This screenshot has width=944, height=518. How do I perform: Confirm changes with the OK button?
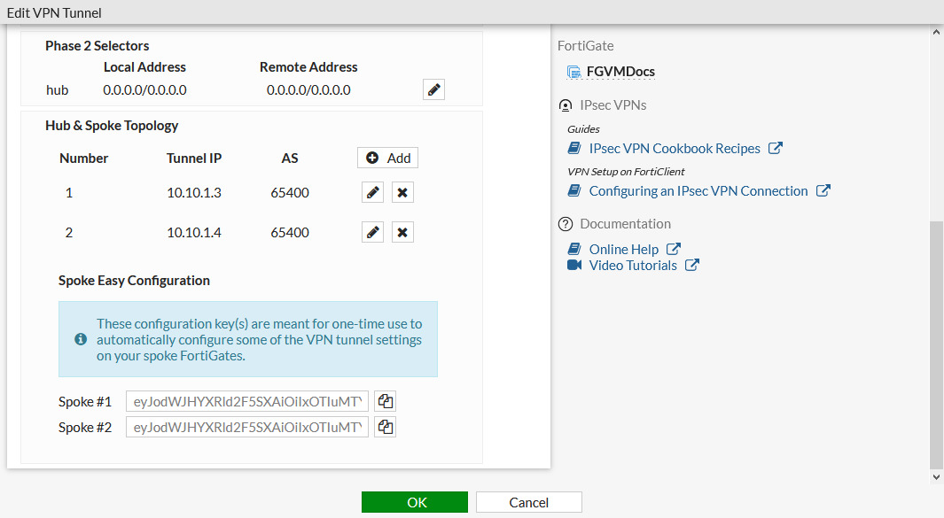click(414, 501)
